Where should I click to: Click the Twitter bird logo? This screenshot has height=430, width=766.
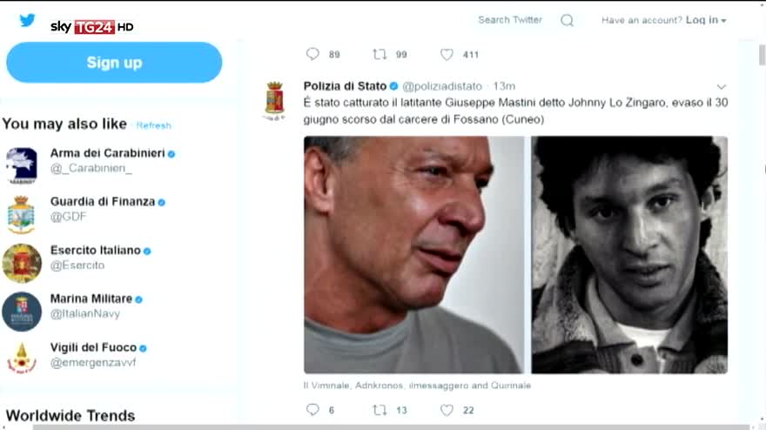27,21
